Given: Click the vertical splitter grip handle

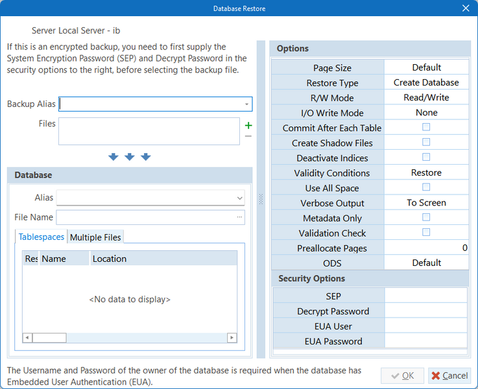Looking at the screenshot, I should pyautogui.click(x=261, y=199).
